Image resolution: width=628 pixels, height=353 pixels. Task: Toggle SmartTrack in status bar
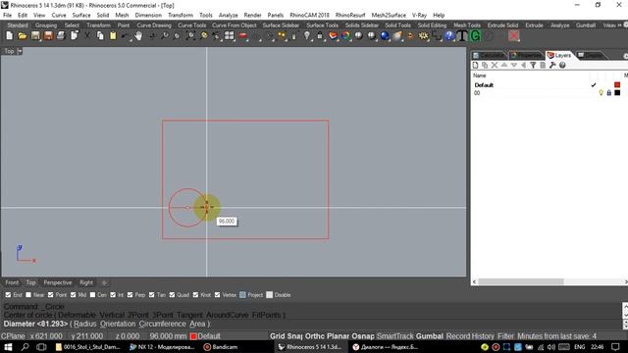394,336
